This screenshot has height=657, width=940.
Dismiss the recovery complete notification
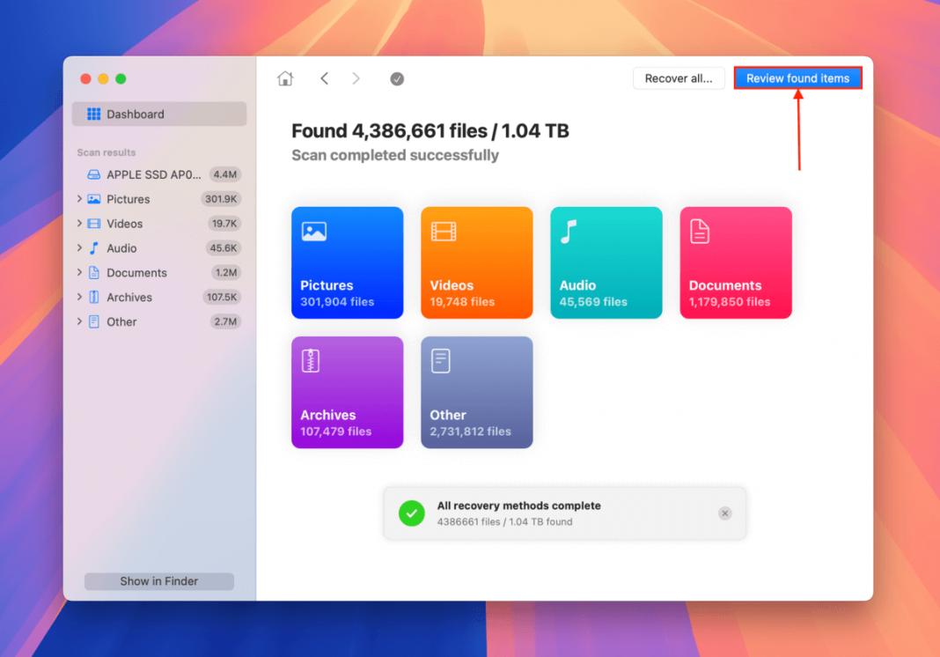724,513
